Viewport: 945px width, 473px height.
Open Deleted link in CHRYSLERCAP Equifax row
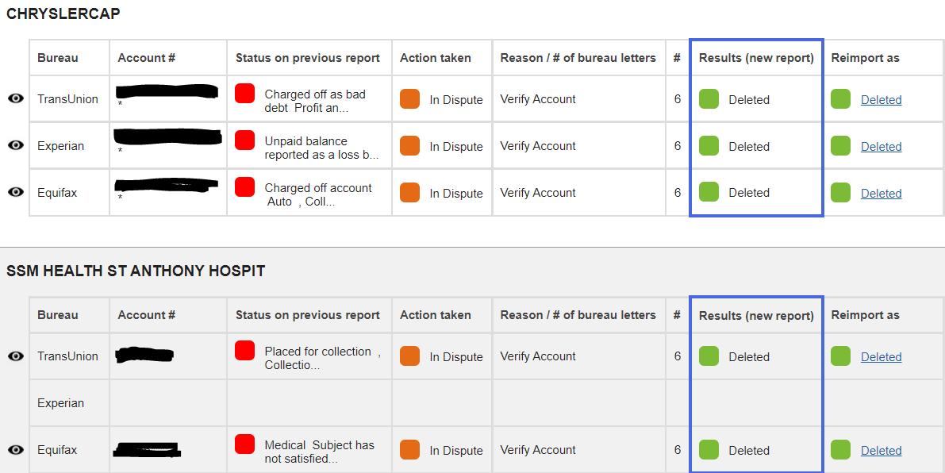[x=881, y=194]
